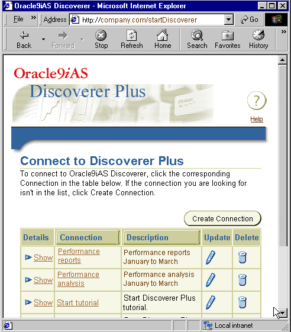Expand toolbar overflow chevron after History

click(x=283, y=32)
